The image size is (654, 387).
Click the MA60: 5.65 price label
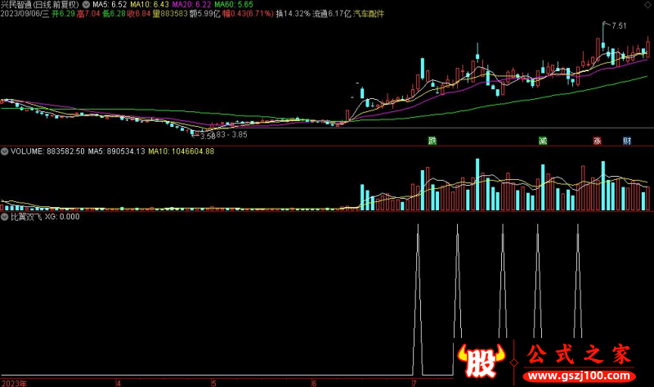(234, 5)
